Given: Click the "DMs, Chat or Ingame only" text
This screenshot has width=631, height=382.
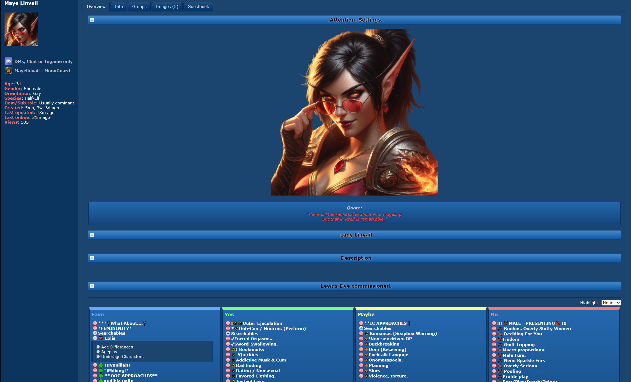Looking at the screenshot, I should coord(43,62).
